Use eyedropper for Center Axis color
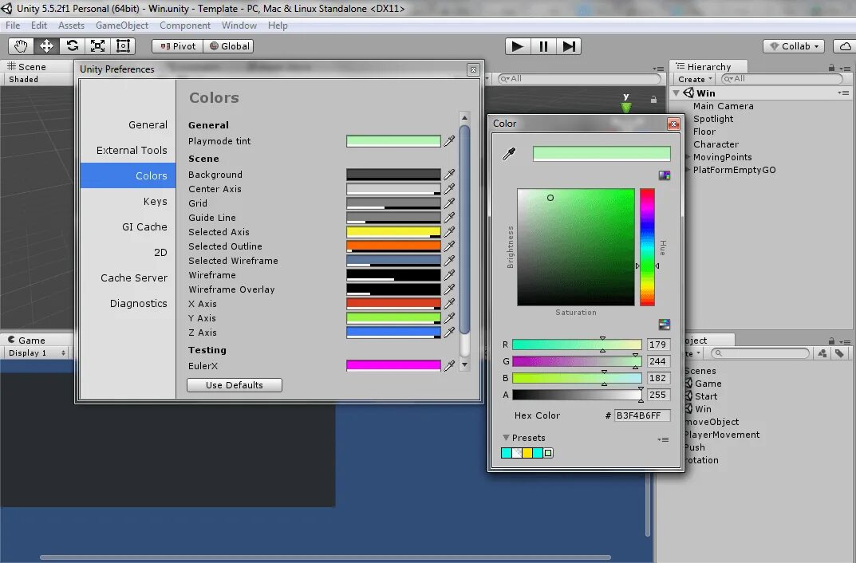The image size is (856, 563). pos(449,189)
